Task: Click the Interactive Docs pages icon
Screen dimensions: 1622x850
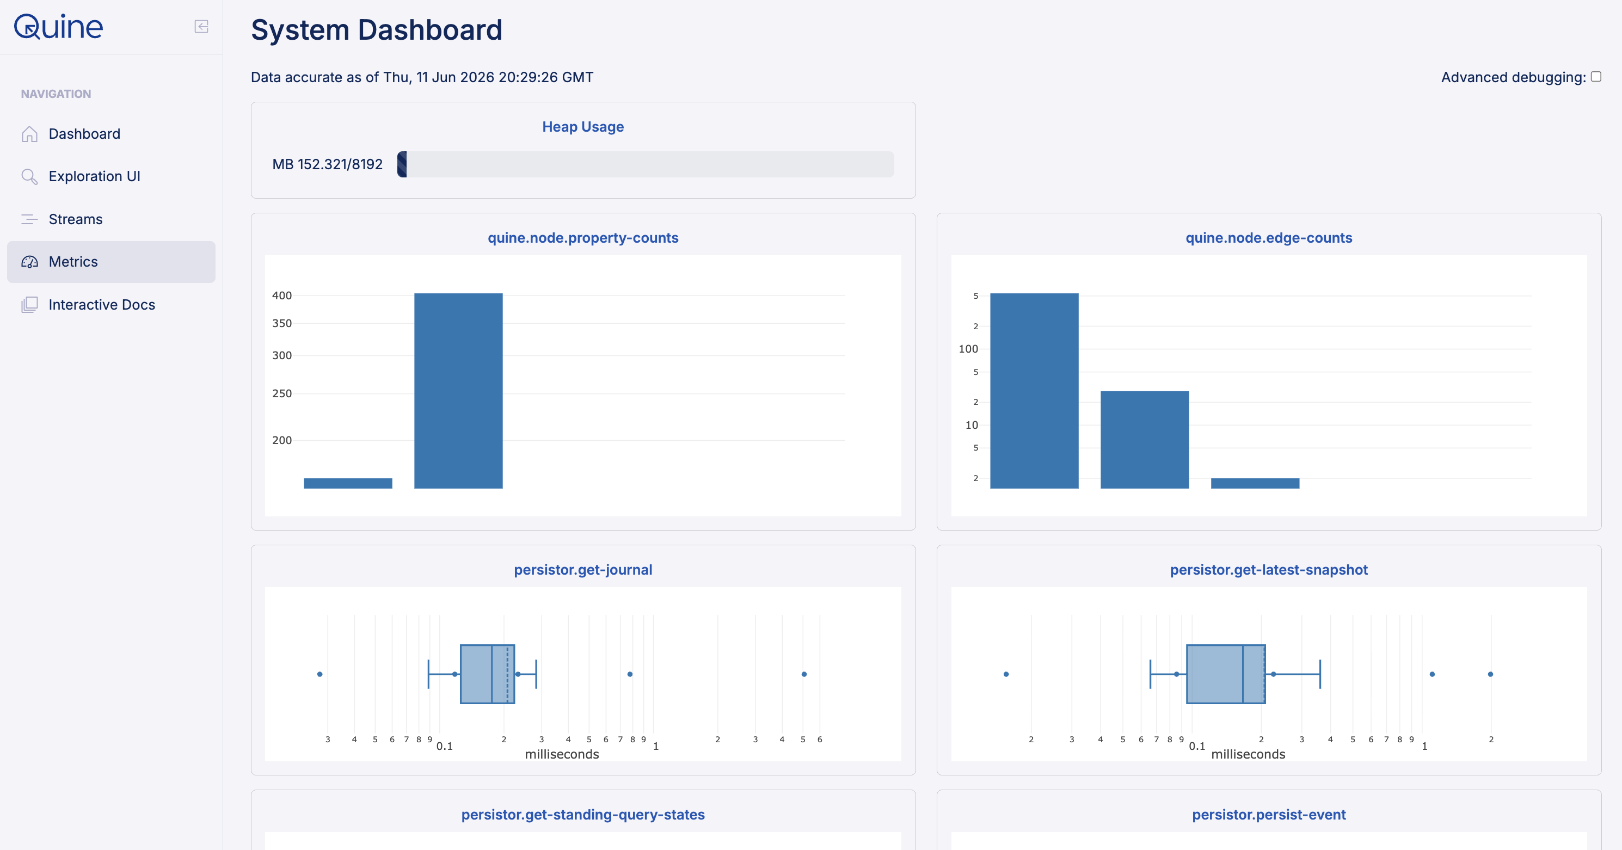Action: tap(29, 305)
